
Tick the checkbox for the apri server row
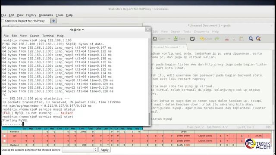(x=5, y=136)
